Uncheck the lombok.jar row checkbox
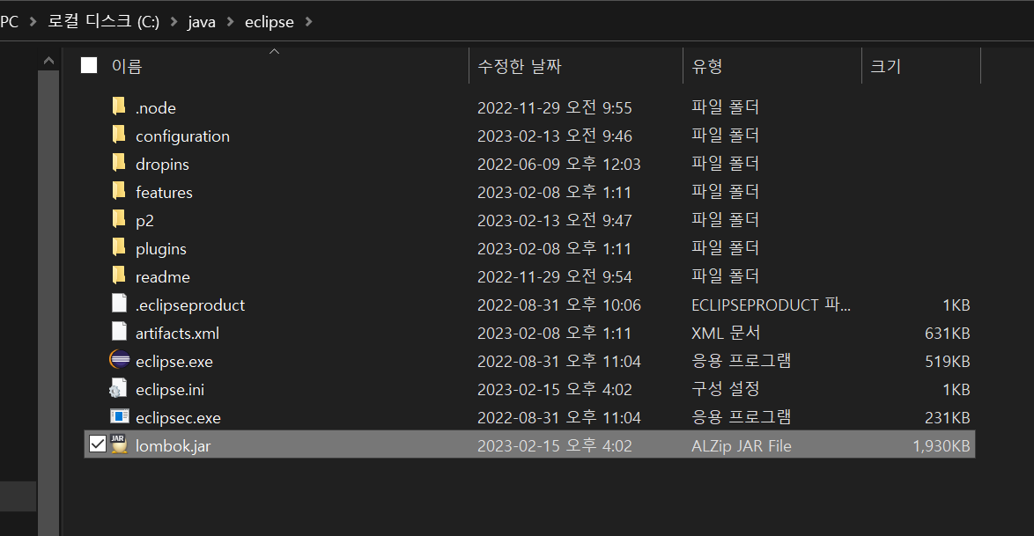This screenshot has height=536, width=1034. pyautogui.click(x=98, y=444)
